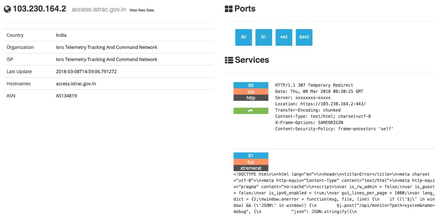Click the Server: xxxxxxxx-xxxxx line

303,98
